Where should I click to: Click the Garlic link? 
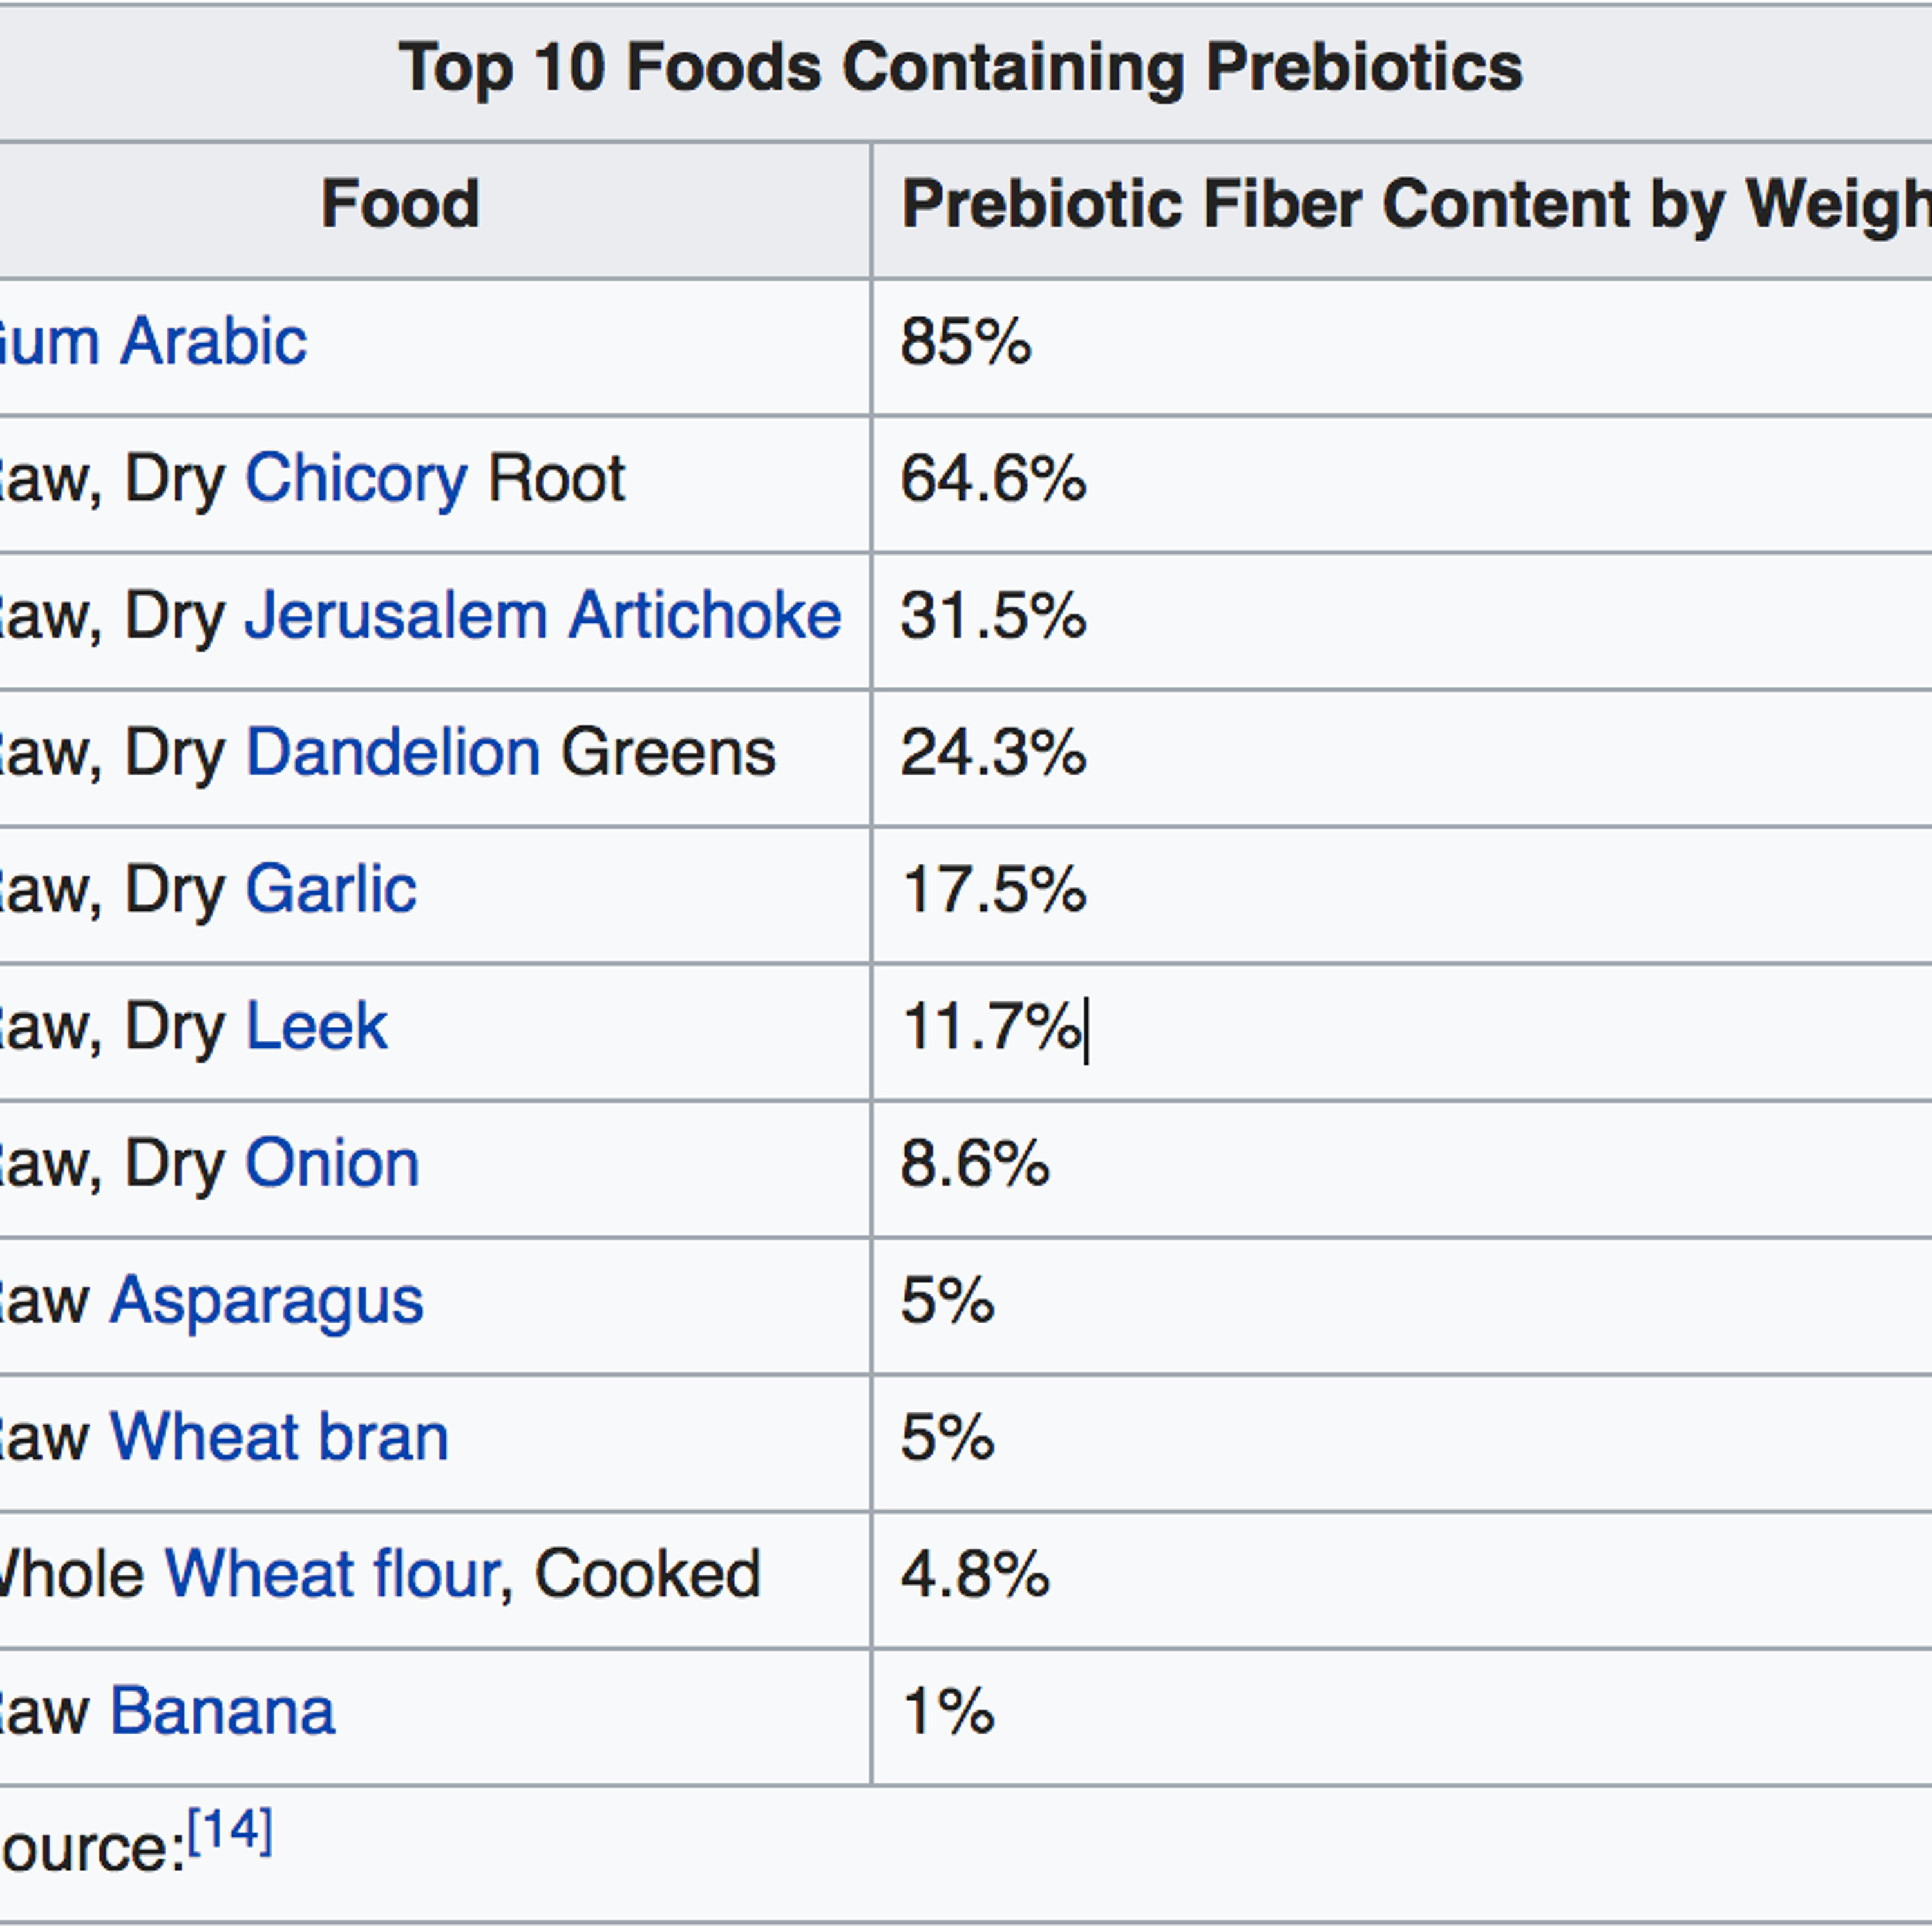[x=330, y=890]
